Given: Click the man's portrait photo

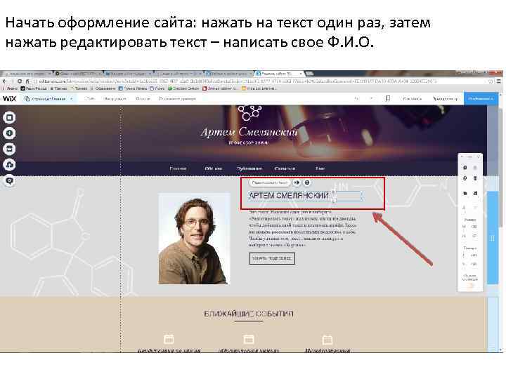Looking at the screenshot, I should pyautogui.click(x=194, y=239).
